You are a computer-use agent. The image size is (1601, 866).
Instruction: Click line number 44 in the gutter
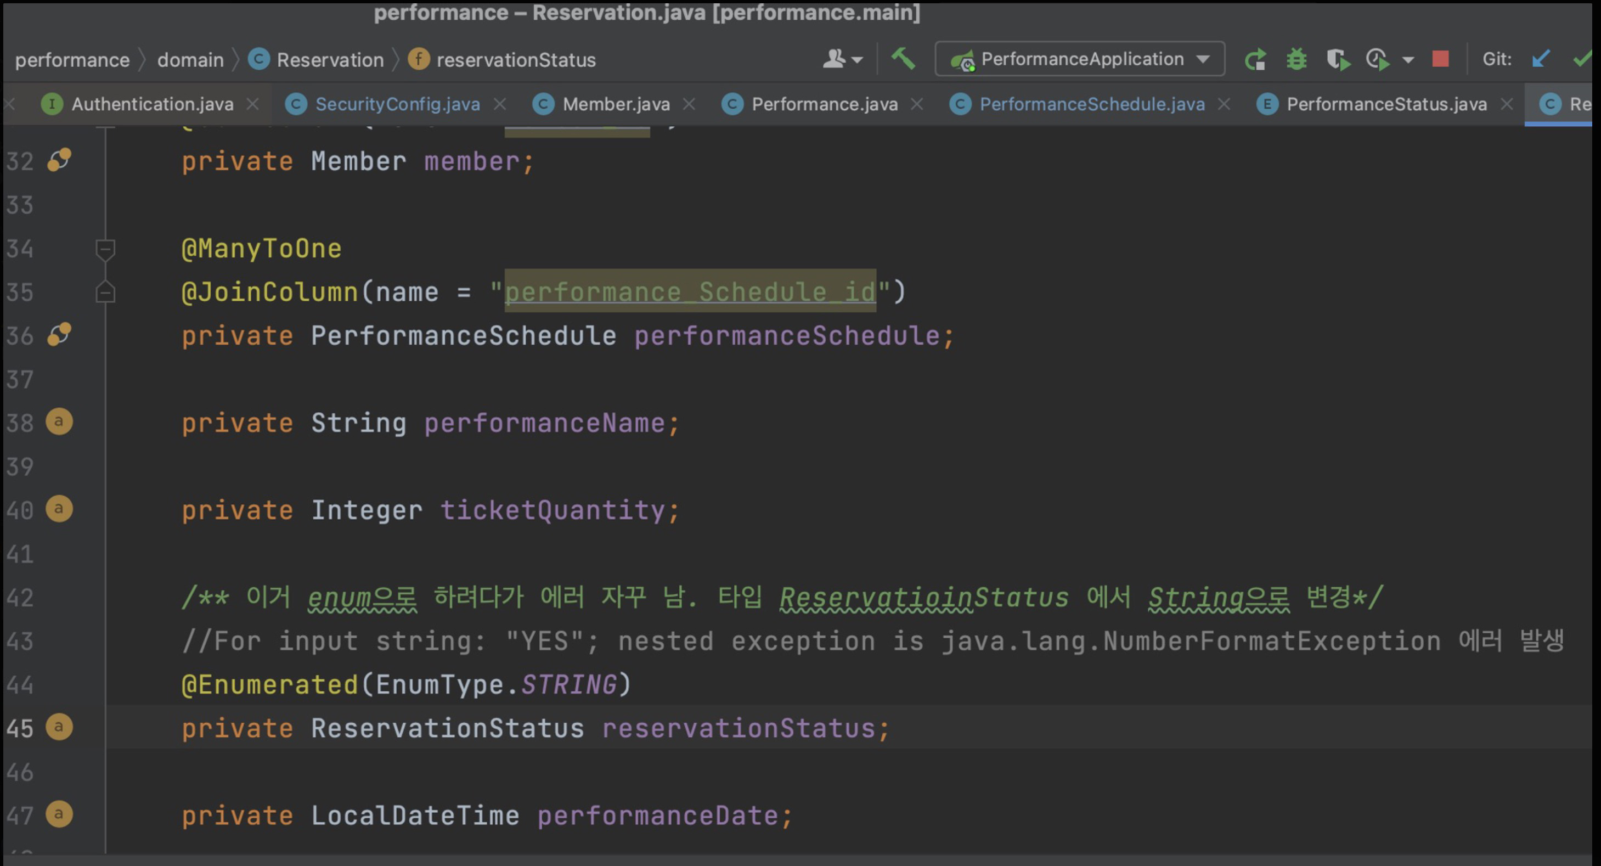[20, 685]
